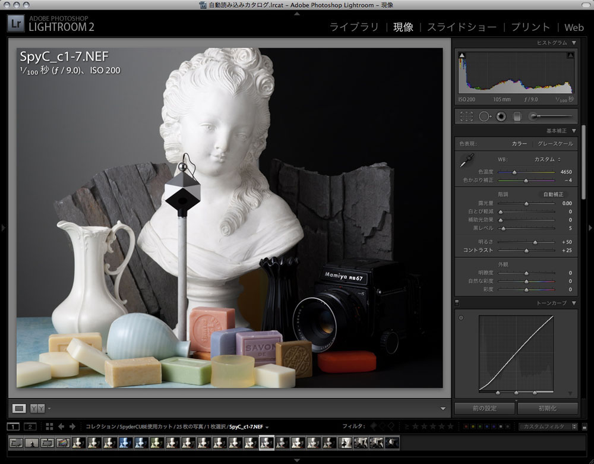Click 前の設定 button

tap(485, 408)
